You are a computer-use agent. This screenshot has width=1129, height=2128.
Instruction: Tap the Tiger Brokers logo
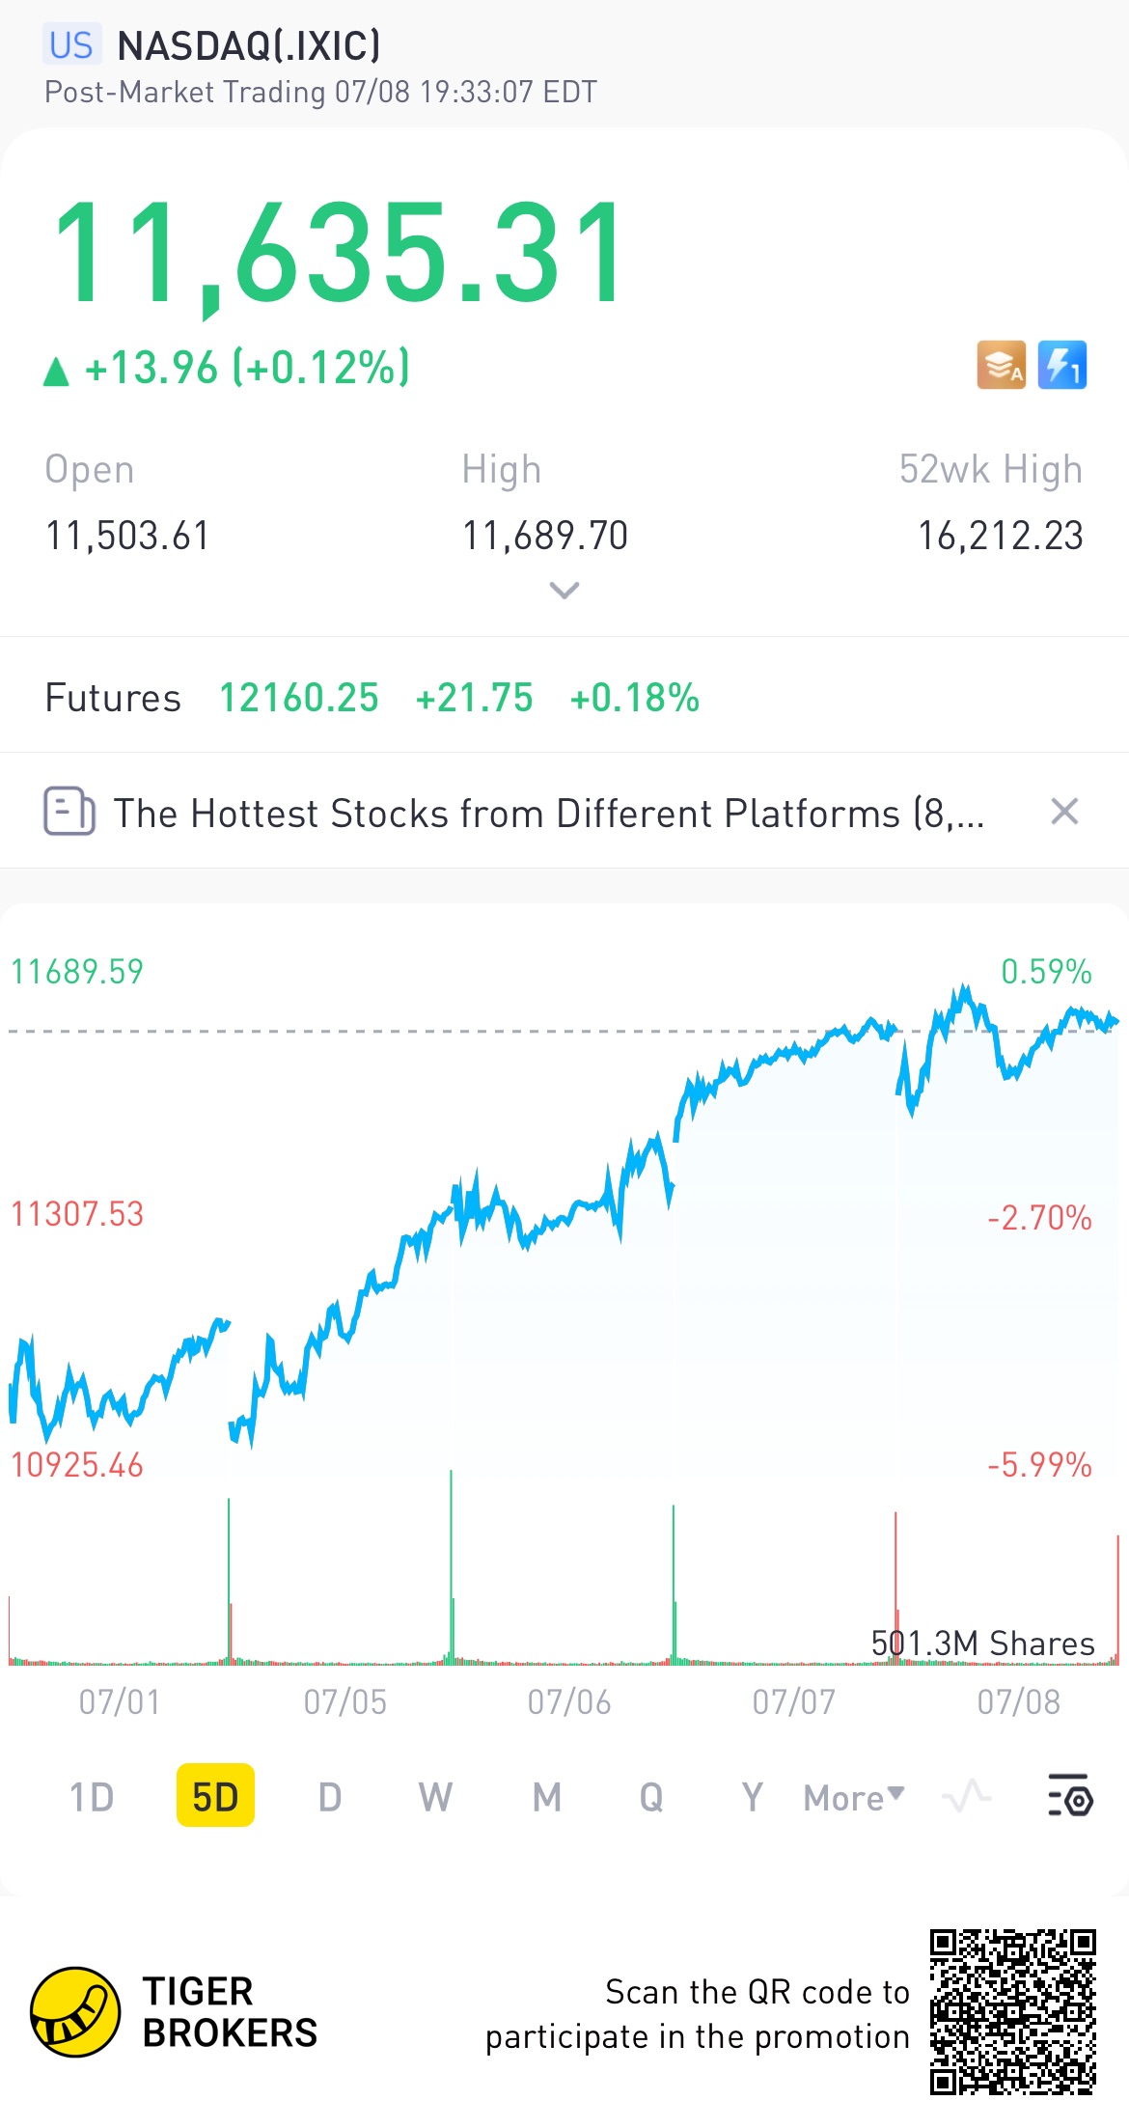pos(174,2012)
